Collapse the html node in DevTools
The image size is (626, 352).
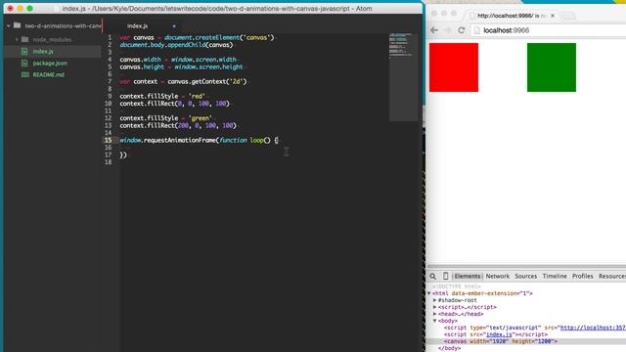429,293
